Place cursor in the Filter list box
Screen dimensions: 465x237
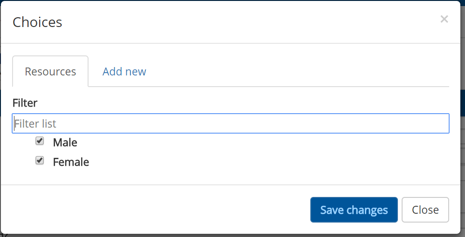(x=231, y=124)
